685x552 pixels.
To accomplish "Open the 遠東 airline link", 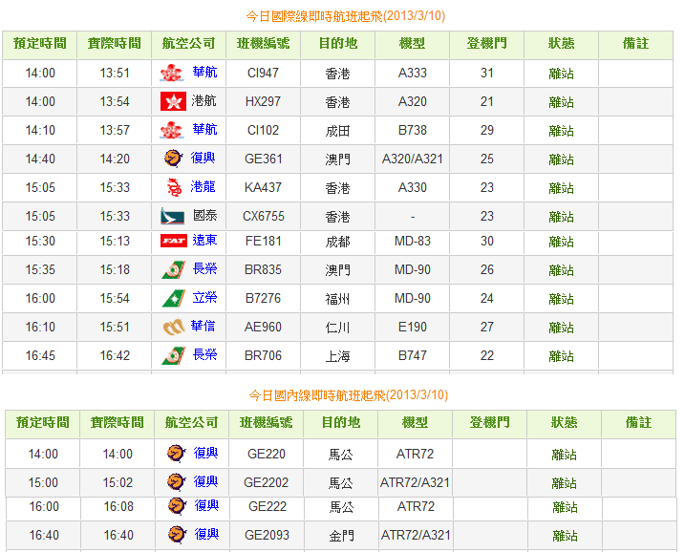I will tap(204, 241).
